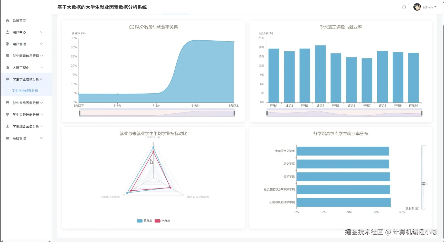Image resolution: width=444 pixels, height=242 pixels.
Task: Open 就业多维因素分析 menu
Action: coord(26,103)
